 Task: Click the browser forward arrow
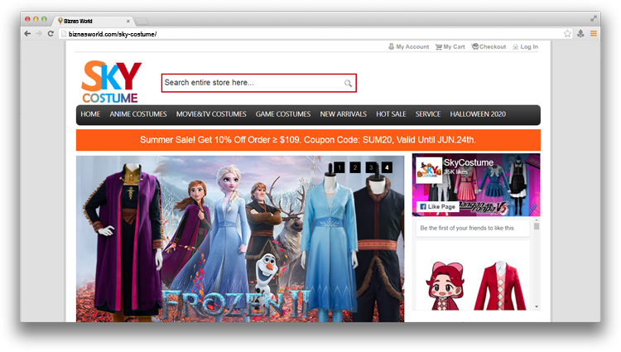point(39,34)
